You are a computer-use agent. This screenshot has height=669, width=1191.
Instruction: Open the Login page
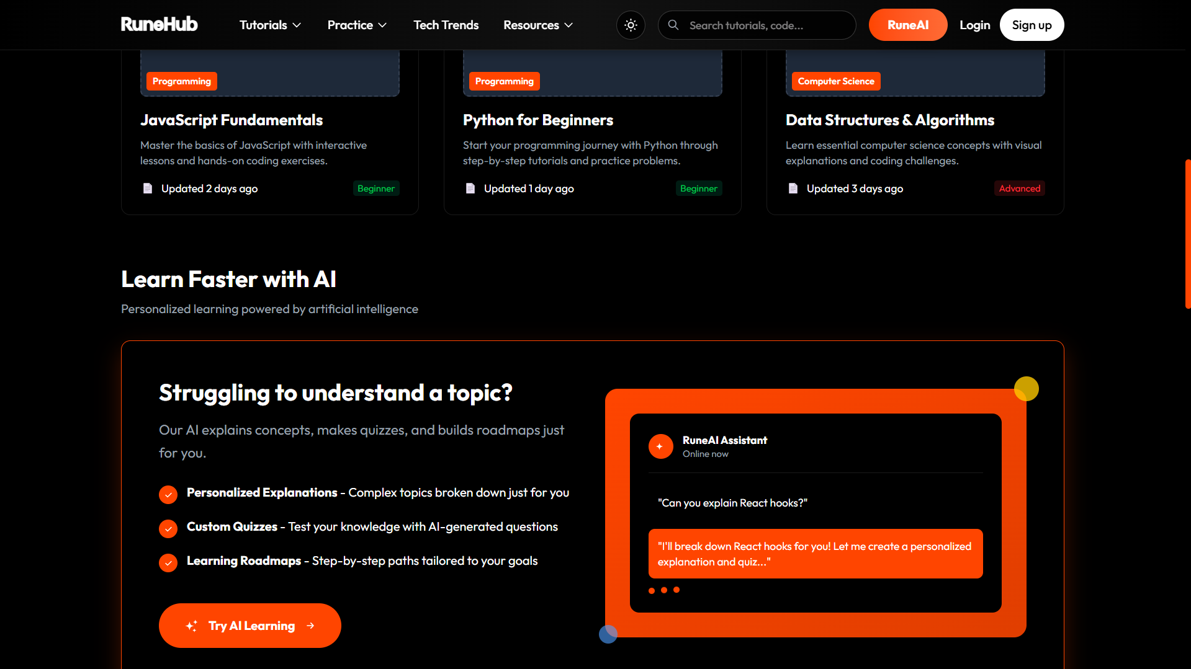[x=974, y=25]
